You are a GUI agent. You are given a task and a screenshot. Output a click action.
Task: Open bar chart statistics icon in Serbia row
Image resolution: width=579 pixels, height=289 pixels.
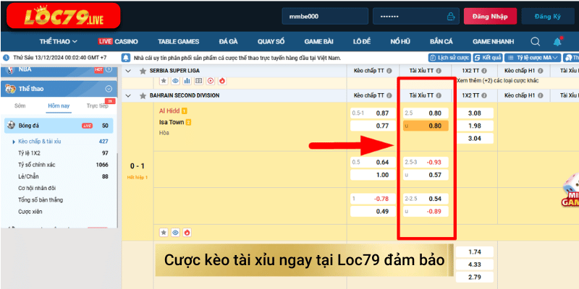click(187, 81)
